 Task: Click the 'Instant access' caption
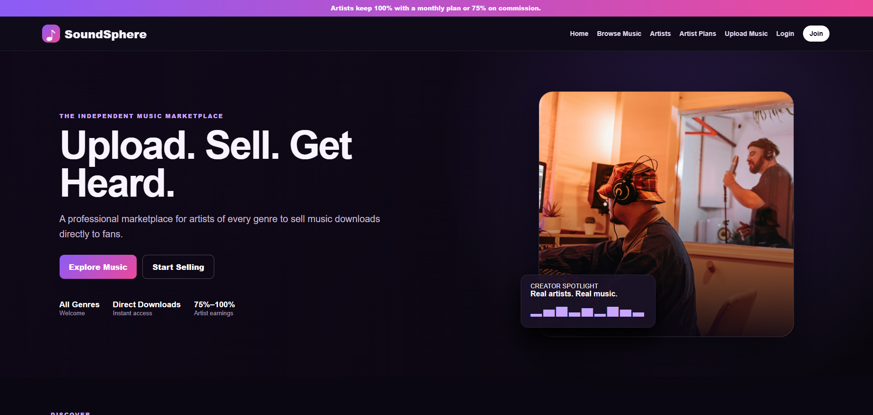pyautogui.click(x=132, y=313)
